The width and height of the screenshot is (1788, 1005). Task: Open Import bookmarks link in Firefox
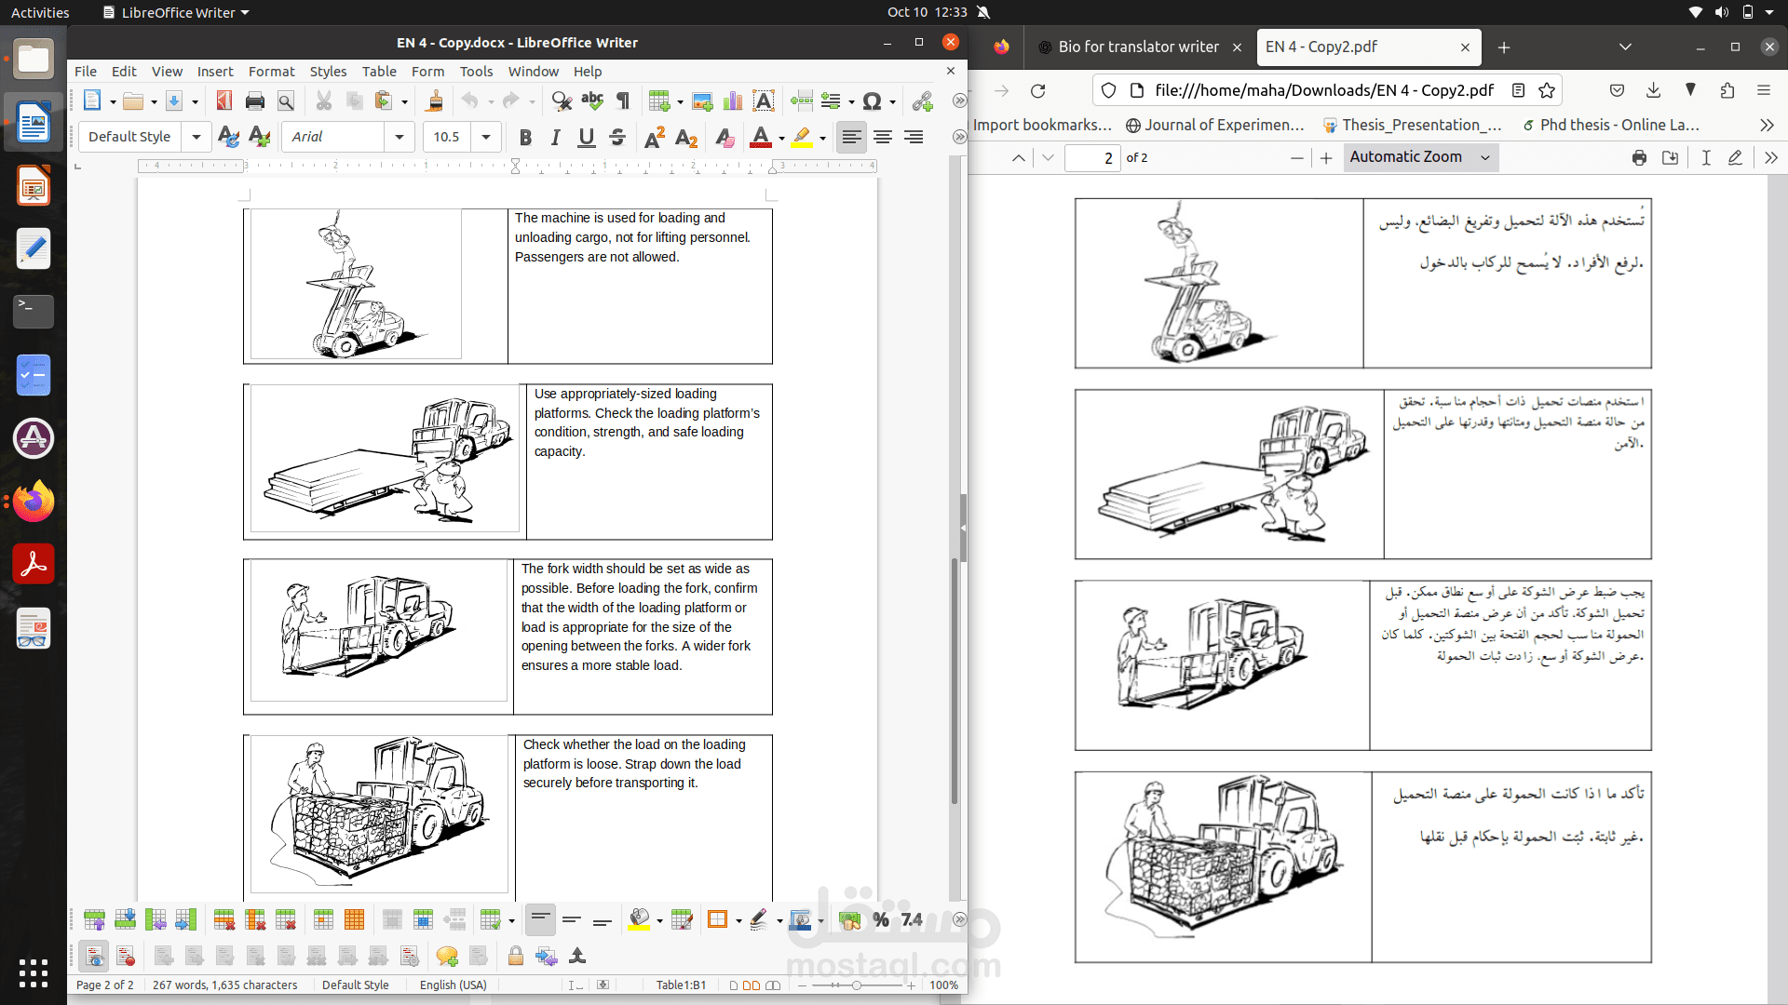(1042, 125)
